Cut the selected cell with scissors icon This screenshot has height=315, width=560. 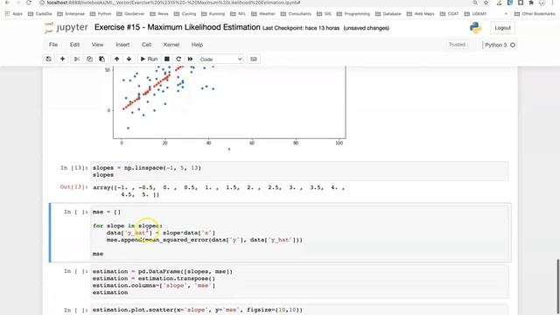[76, 59]
